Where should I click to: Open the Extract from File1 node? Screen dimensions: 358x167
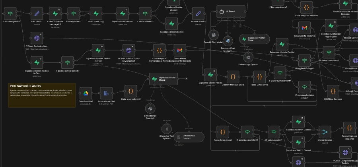click(x=106, y=93)
